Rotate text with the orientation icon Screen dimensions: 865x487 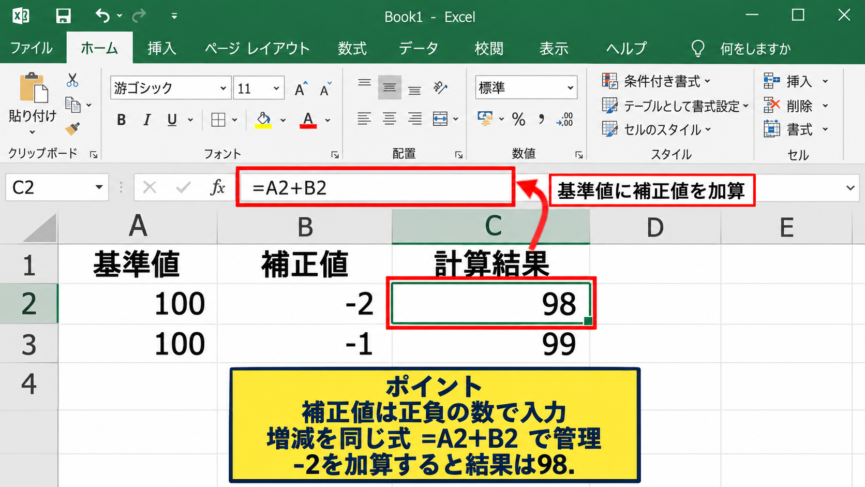pyautogui.click(x=440, y=88)
